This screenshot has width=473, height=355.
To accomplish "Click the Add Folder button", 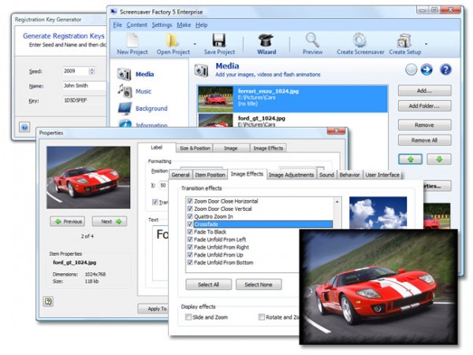I will pos(424,105).
